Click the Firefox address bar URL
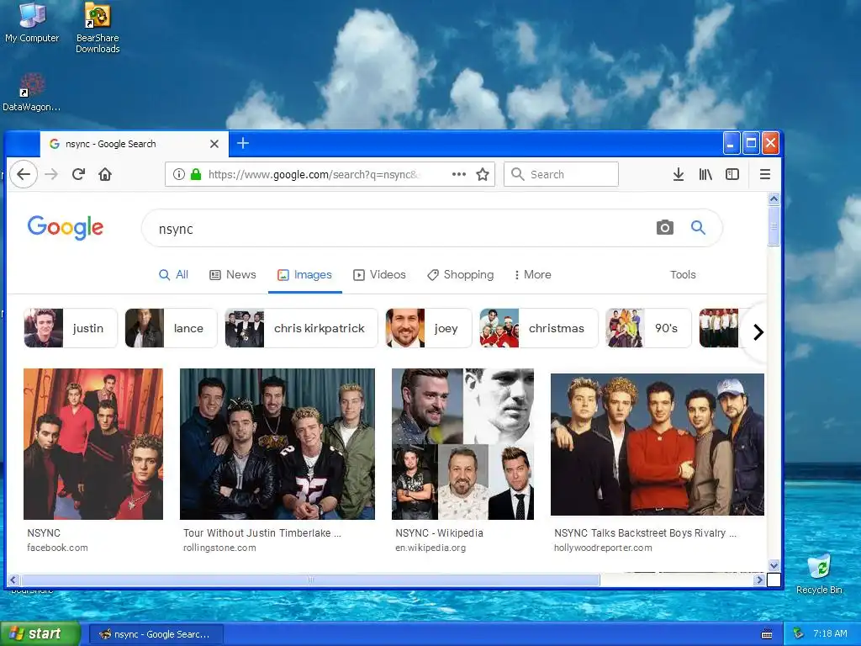The width and height of the screenshot is (861, 646). 314,174
